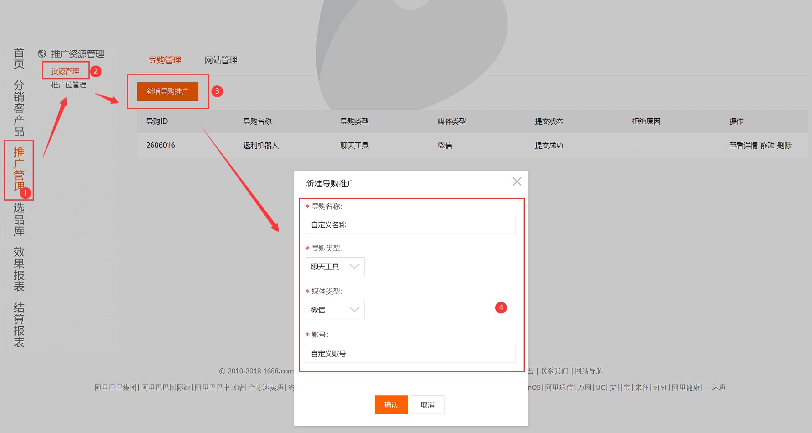Open 效果报表 in left navigation
The height and width of the screenshot is (433, 812).
tap(19, 269)
